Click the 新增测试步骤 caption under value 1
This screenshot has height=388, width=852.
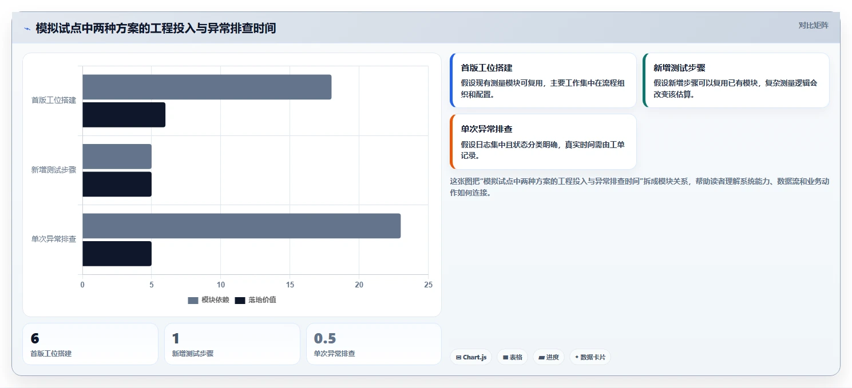pos(193,354)
